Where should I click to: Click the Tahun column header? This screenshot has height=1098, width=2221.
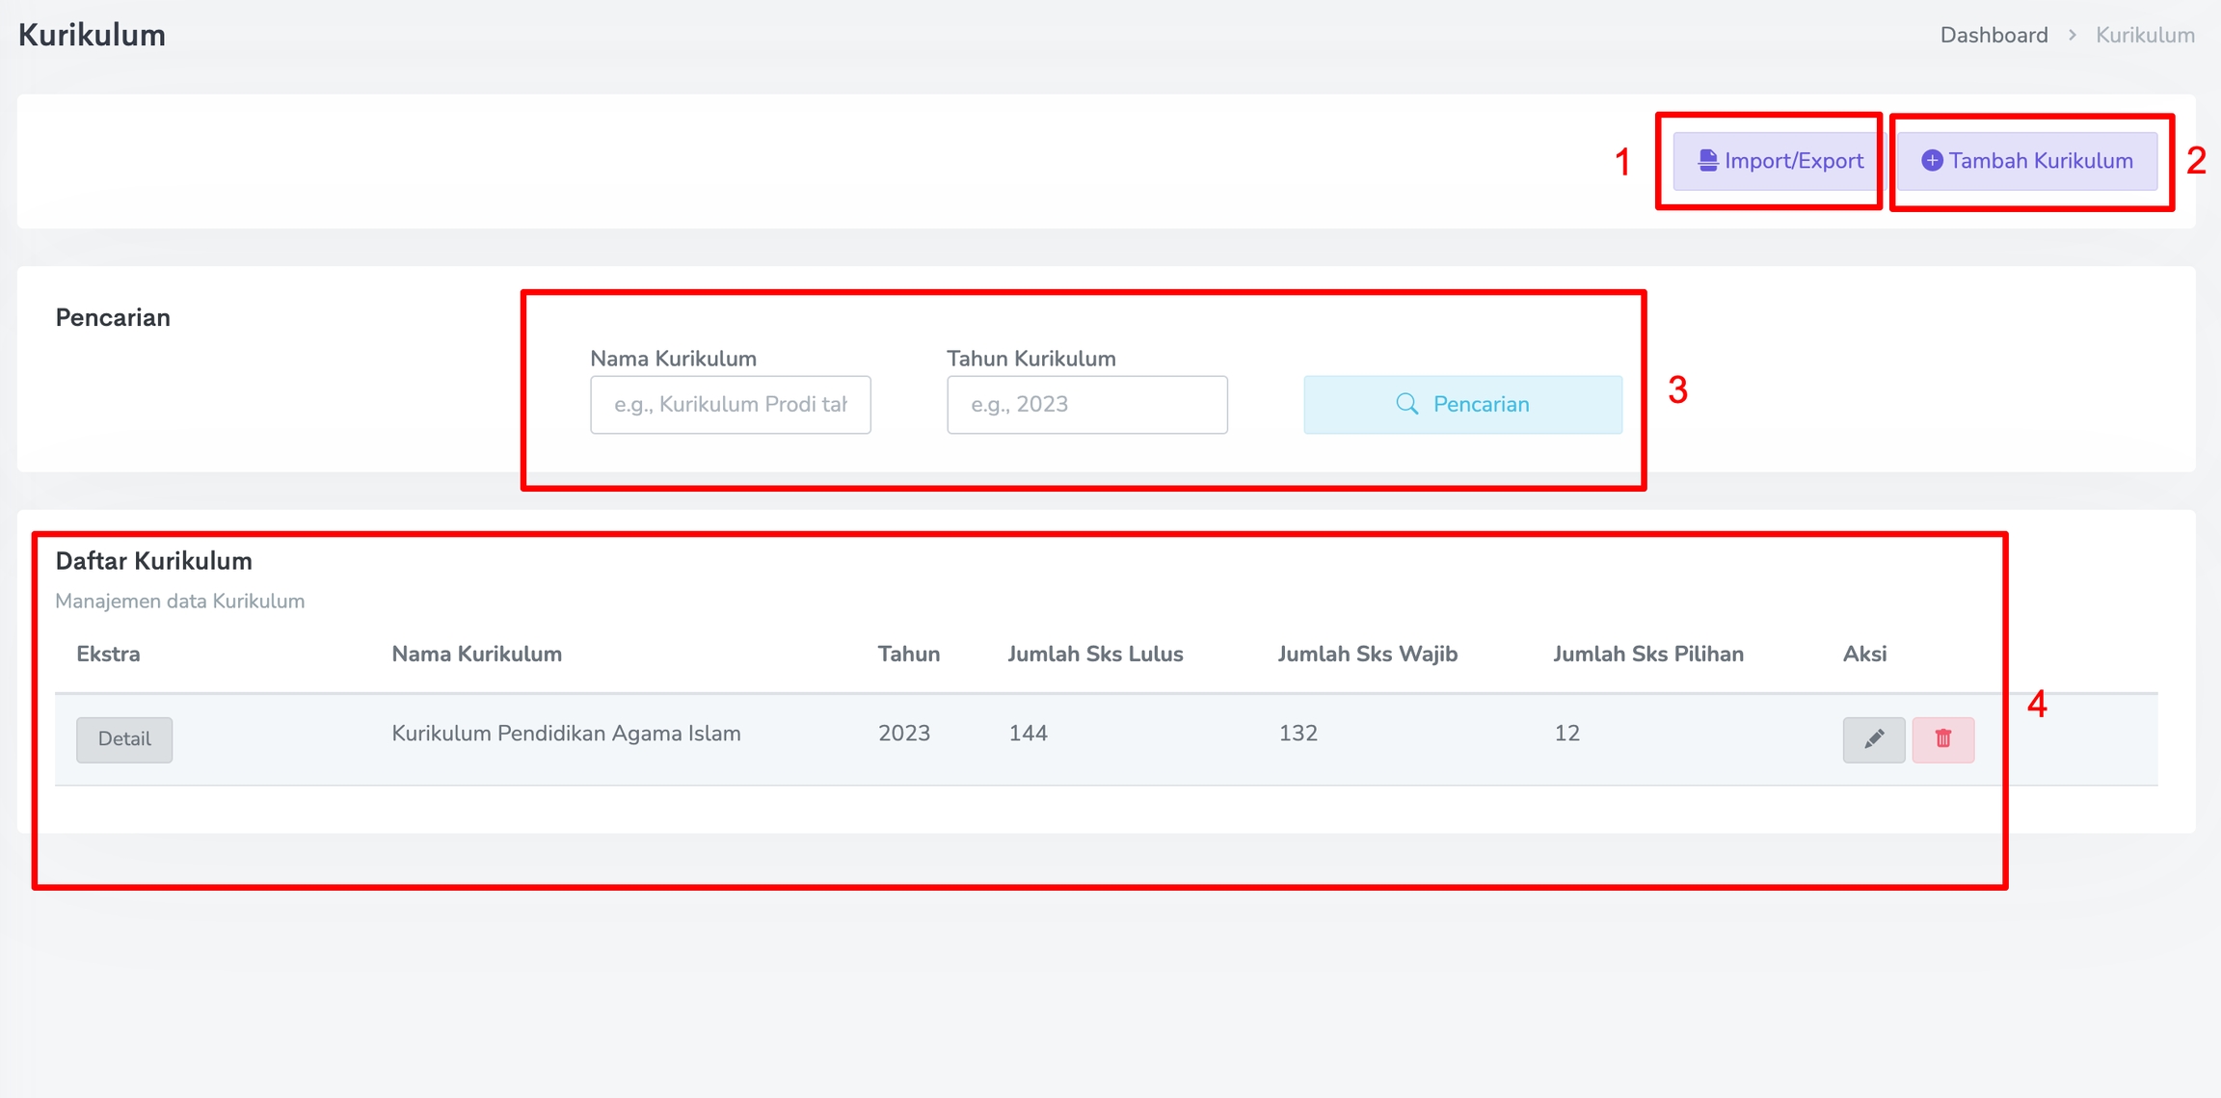point(908,654)
